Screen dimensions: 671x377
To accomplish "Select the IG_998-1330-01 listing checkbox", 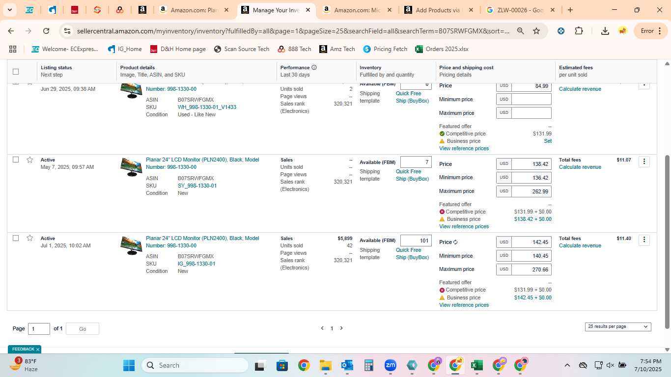I will 16,238.
